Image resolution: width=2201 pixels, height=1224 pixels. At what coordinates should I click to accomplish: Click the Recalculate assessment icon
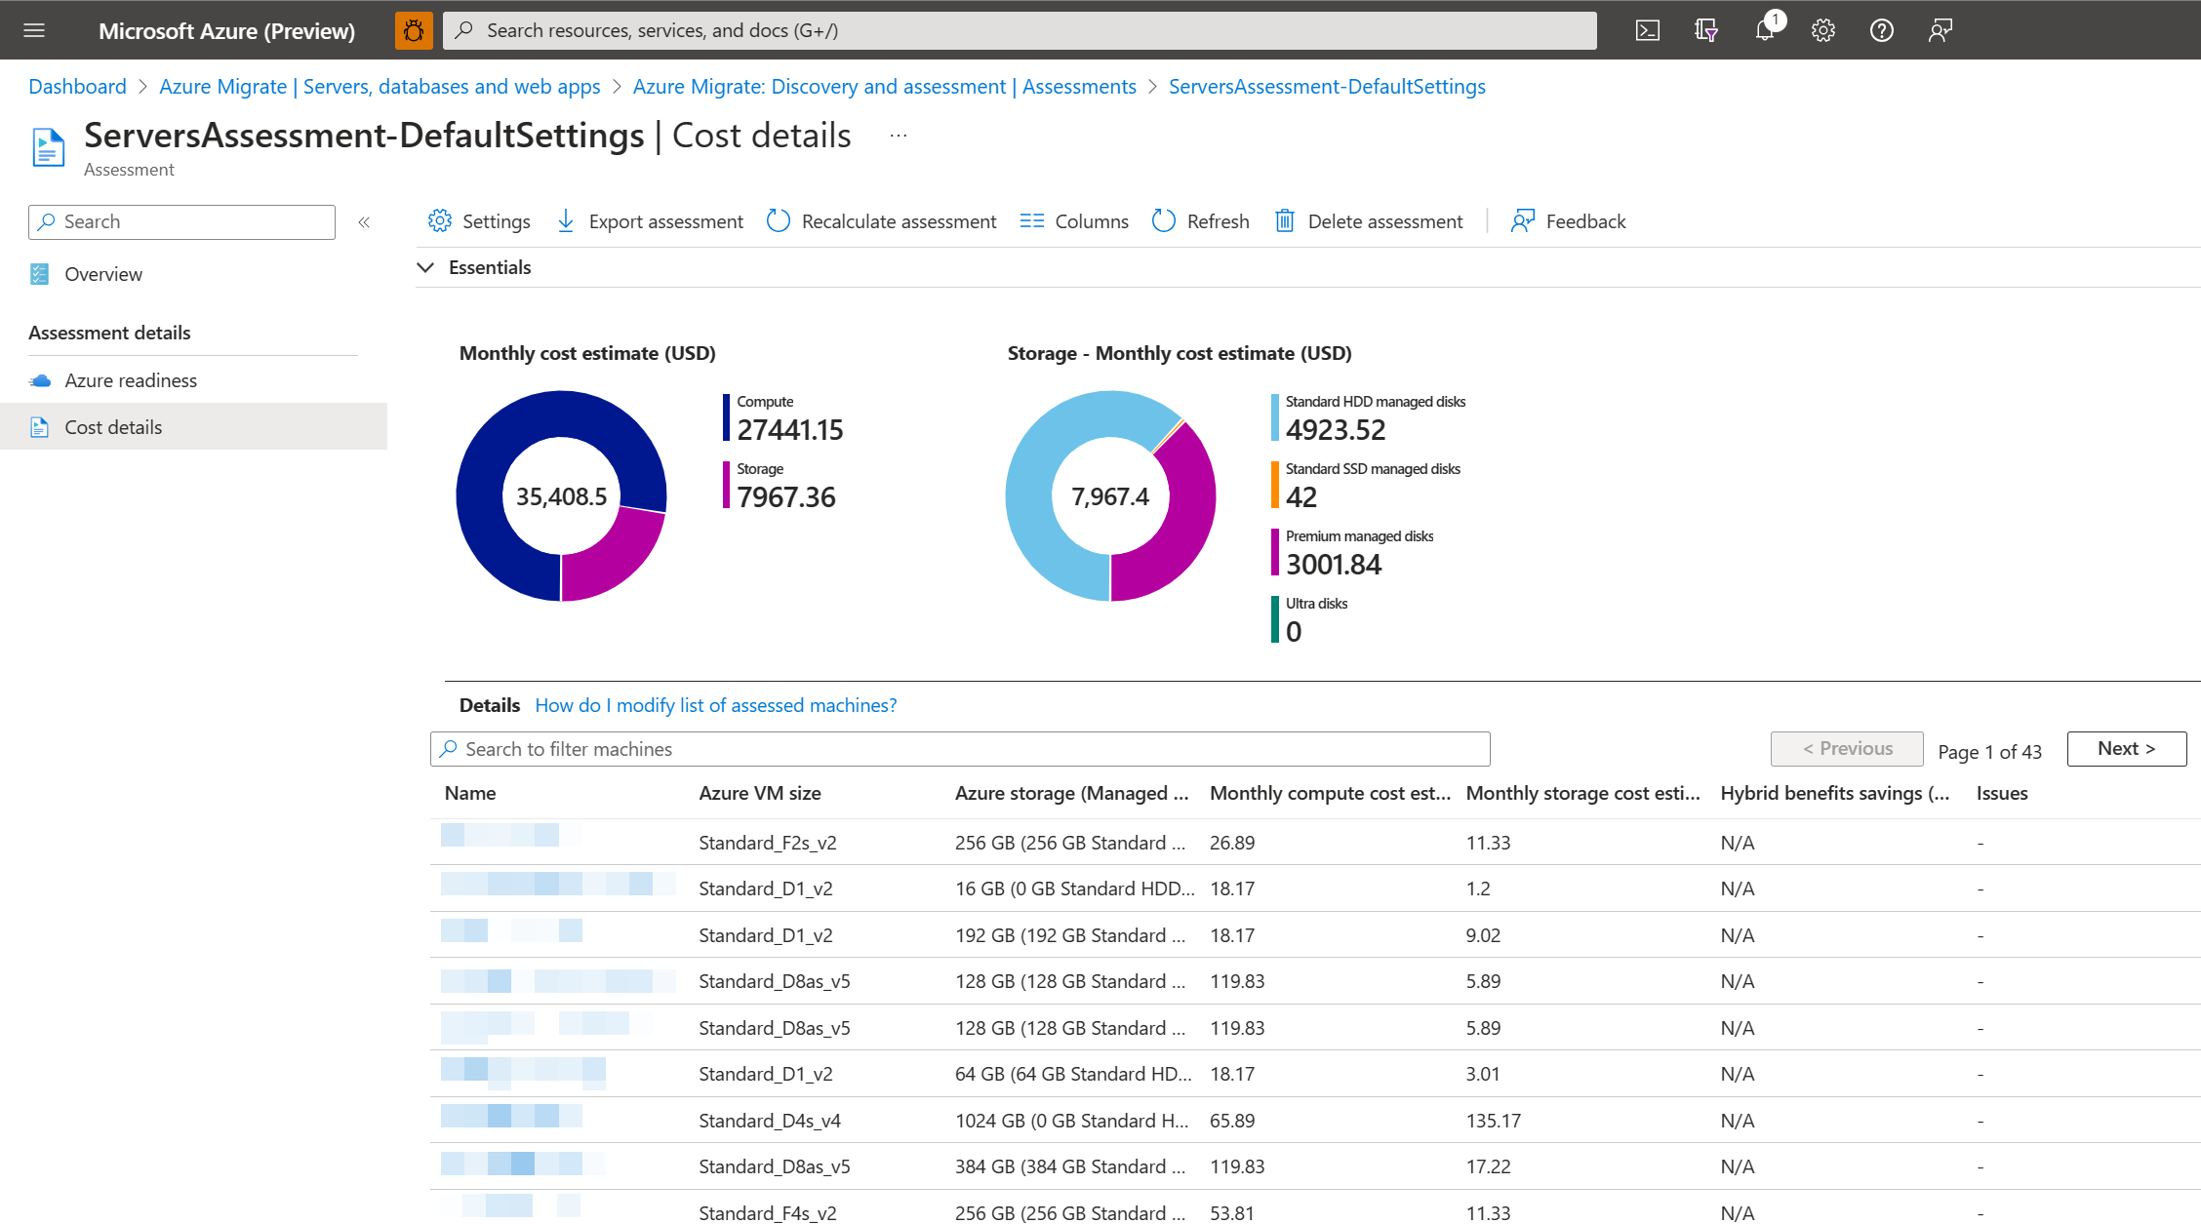pos(780,220)
